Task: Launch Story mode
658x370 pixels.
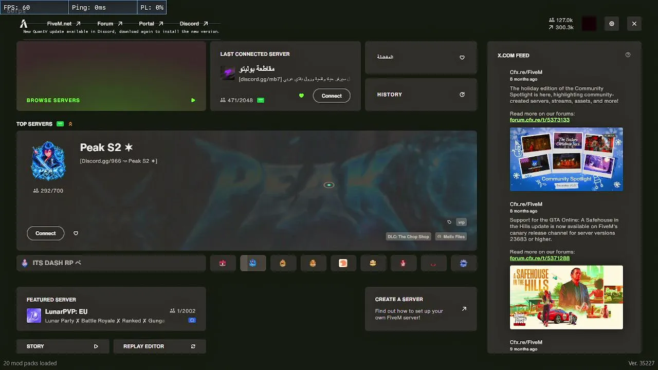Action: pos(62,346)
